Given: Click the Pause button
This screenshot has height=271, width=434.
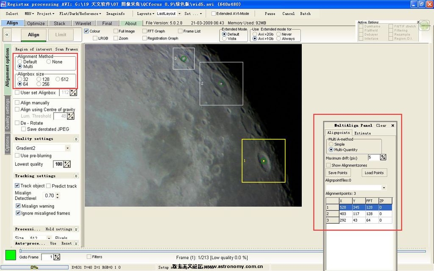Looking at the screenshot, I should click(x=270, y=14).
